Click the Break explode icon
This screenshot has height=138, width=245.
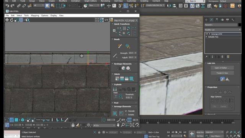pos(115,89)
